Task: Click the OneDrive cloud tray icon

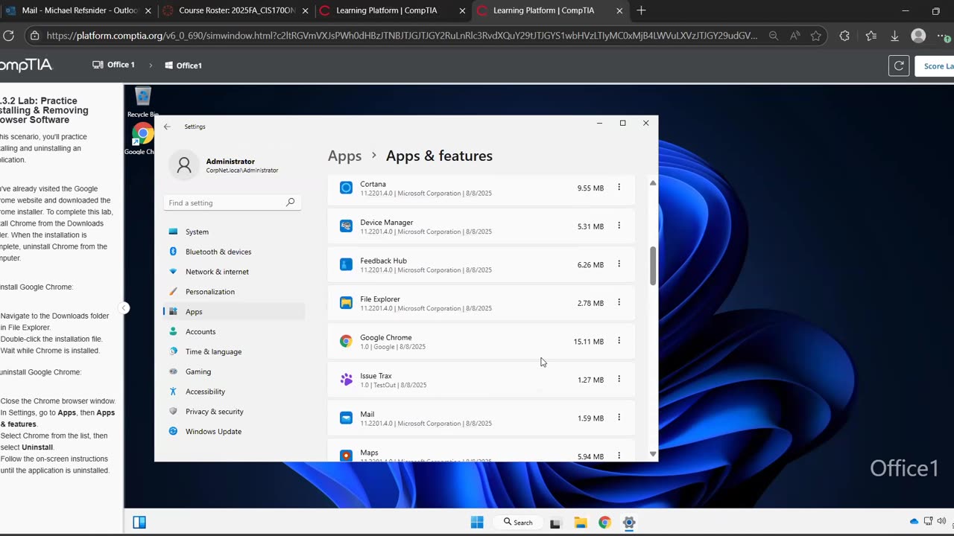Action: tap(914, 521)
